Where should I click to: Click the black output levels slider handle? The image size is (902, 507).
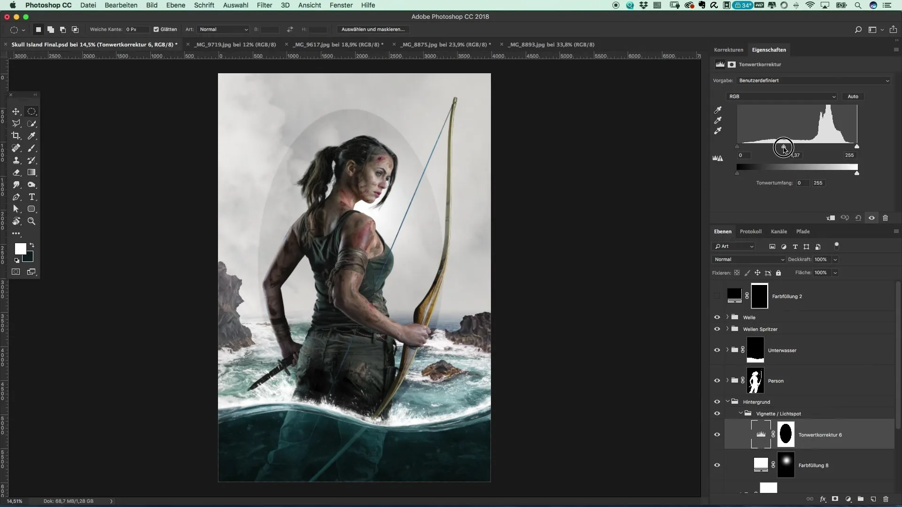click(x=737, y=173)
